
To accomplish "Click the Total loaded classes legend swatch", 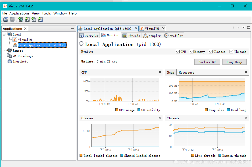I will coord(81,155).
